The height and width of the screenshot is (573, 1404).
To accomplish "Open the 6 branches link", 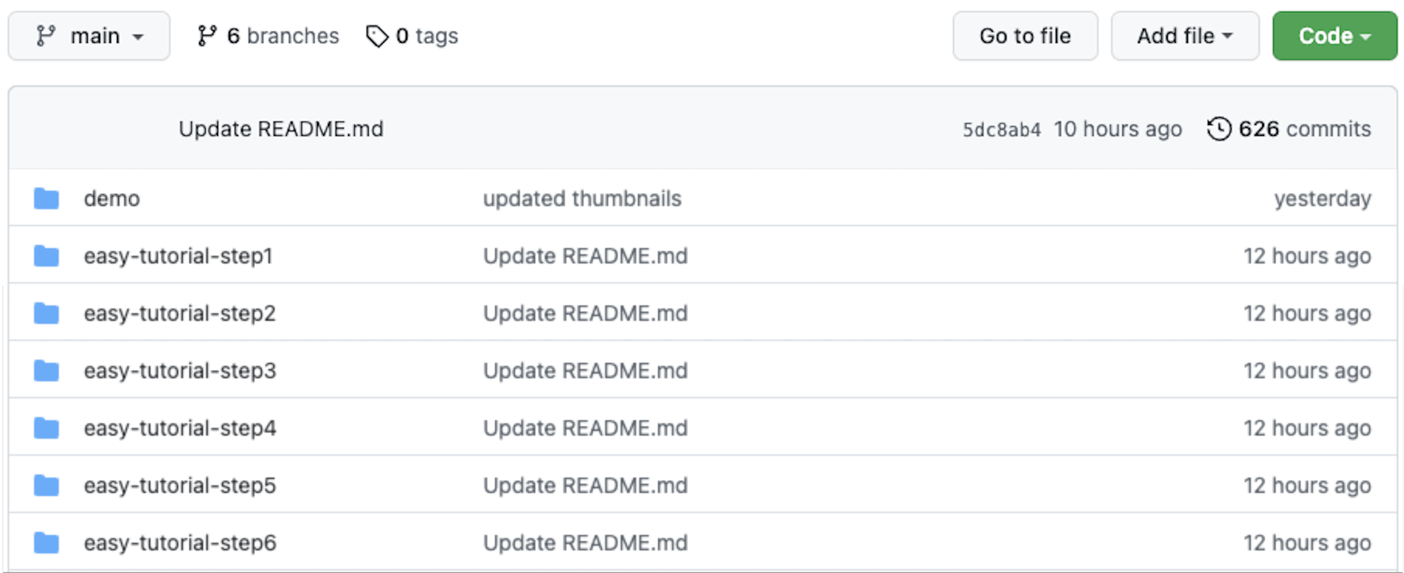I will tap(283, 36).
